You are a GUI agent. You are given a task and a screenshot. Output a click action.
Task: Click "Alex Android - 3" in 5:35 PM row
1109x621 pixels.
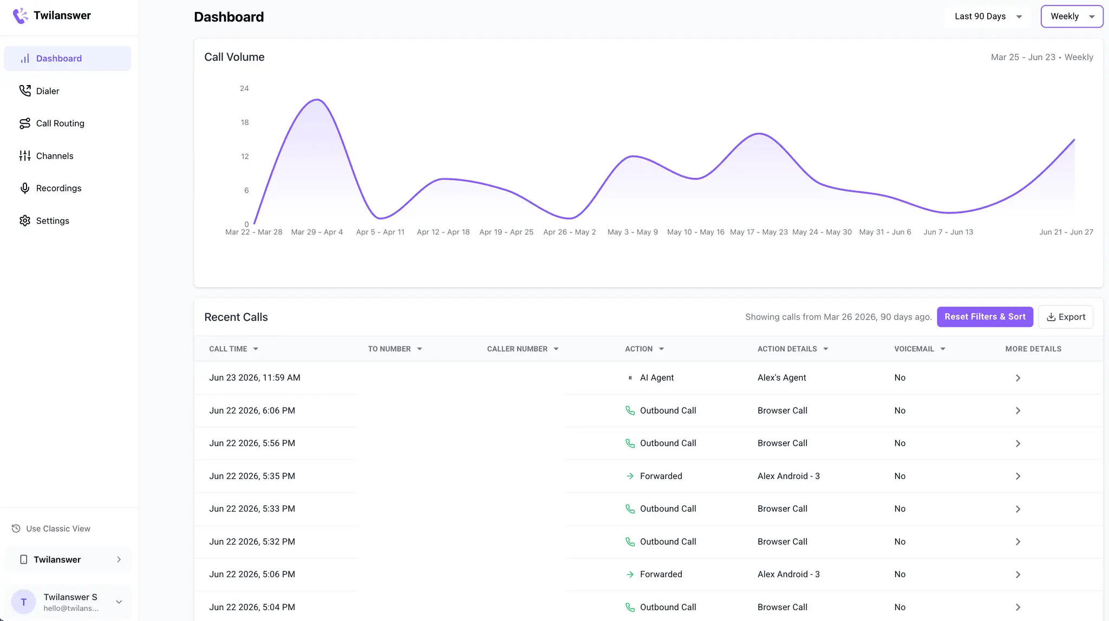tap(788, 476)
